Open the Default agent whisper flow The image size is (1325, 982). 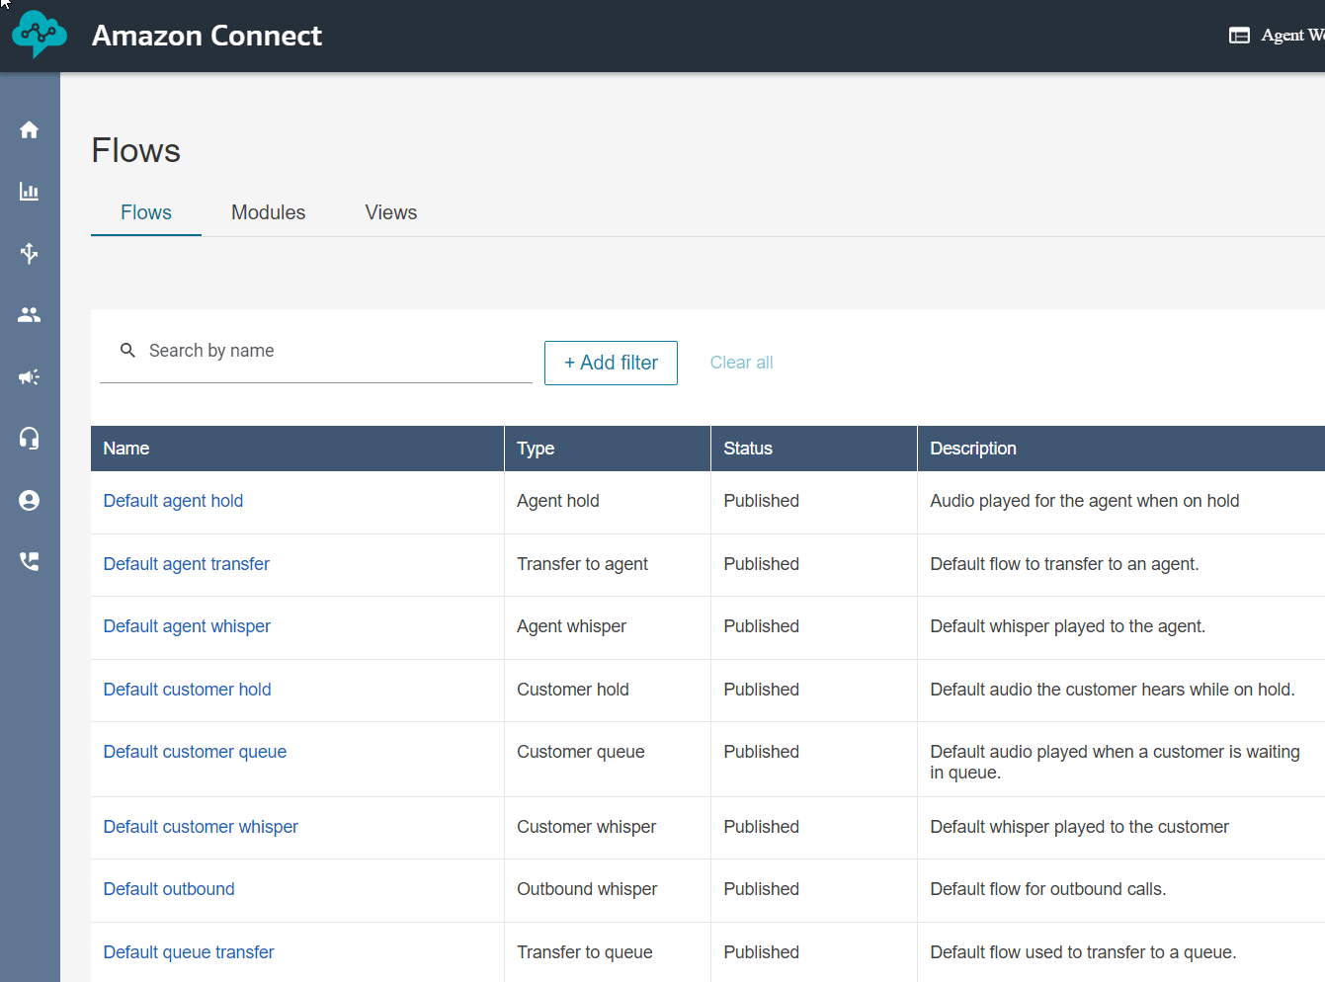click(187, 626)
